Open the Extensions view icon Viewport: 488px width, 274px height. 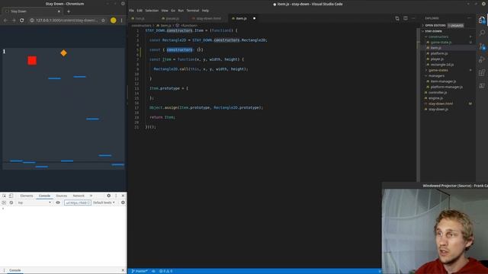point(482,73)
